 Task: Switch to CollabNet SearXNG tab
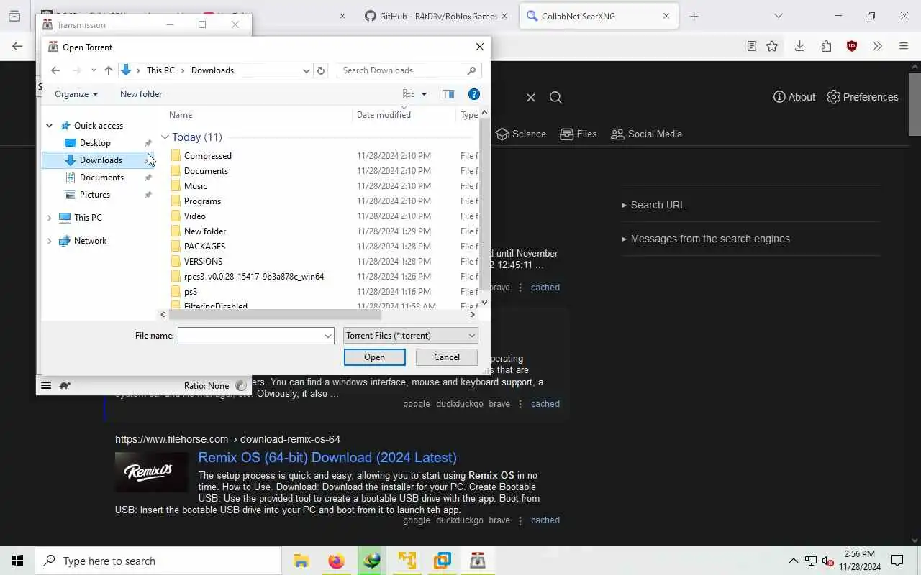coord(599,16)
